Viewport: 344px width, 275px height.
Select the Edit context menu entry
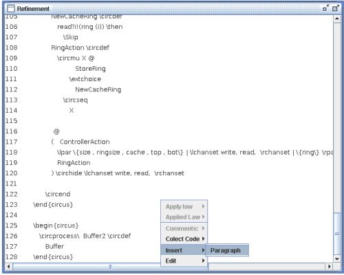click(184, 261)
